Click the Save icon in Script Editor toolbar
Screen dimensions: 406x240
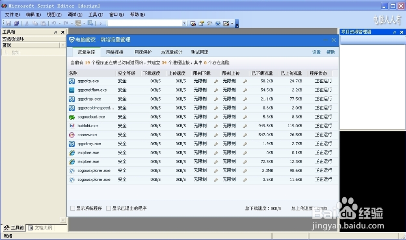[x=8, y=23]
